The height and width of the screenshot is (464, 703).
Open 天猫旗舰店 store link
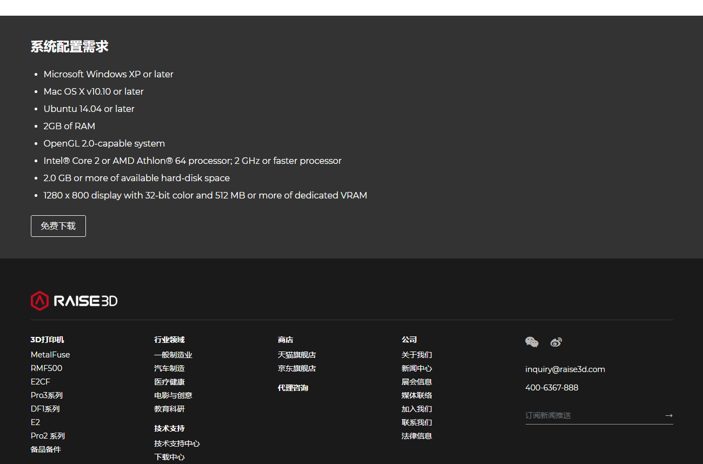click(297, 355)
